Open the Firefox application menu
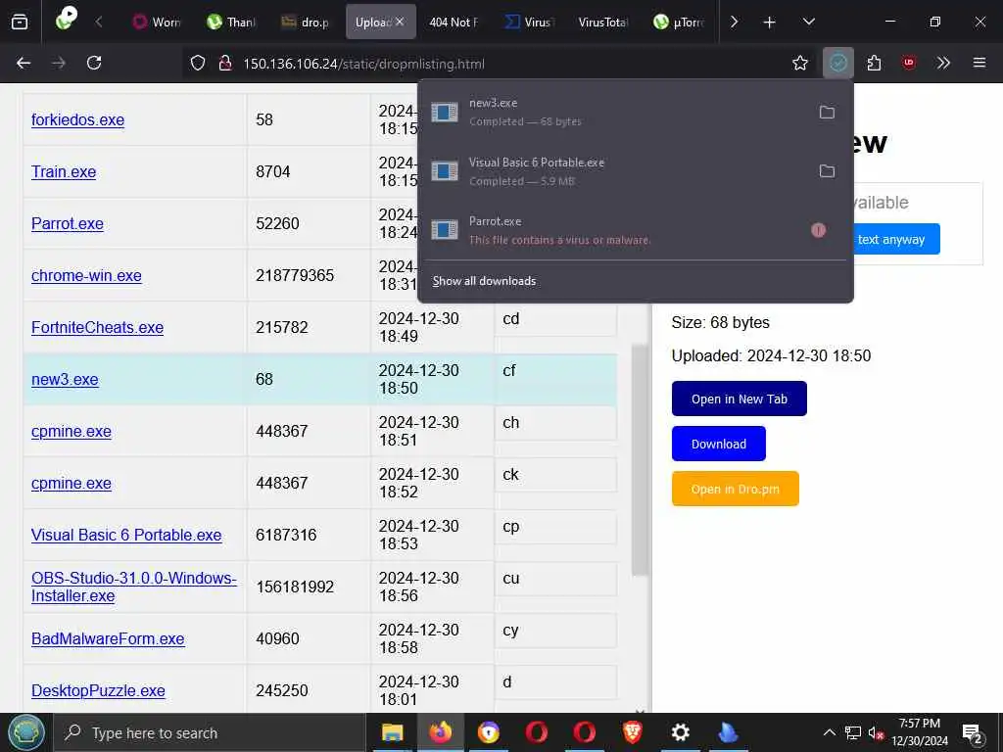1003x752 pixels. click(x=979, y=63)
